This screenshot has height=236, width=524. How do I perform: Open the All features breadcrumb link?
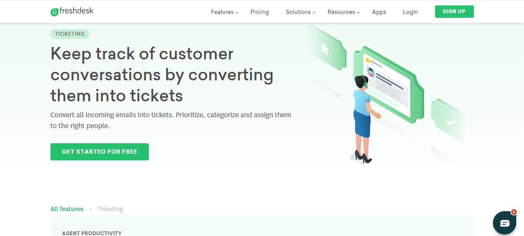click(66, 209)
